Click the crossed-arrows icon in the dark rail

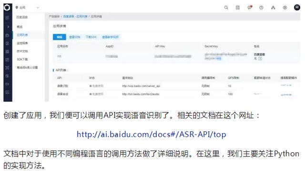tap(7, 67)
